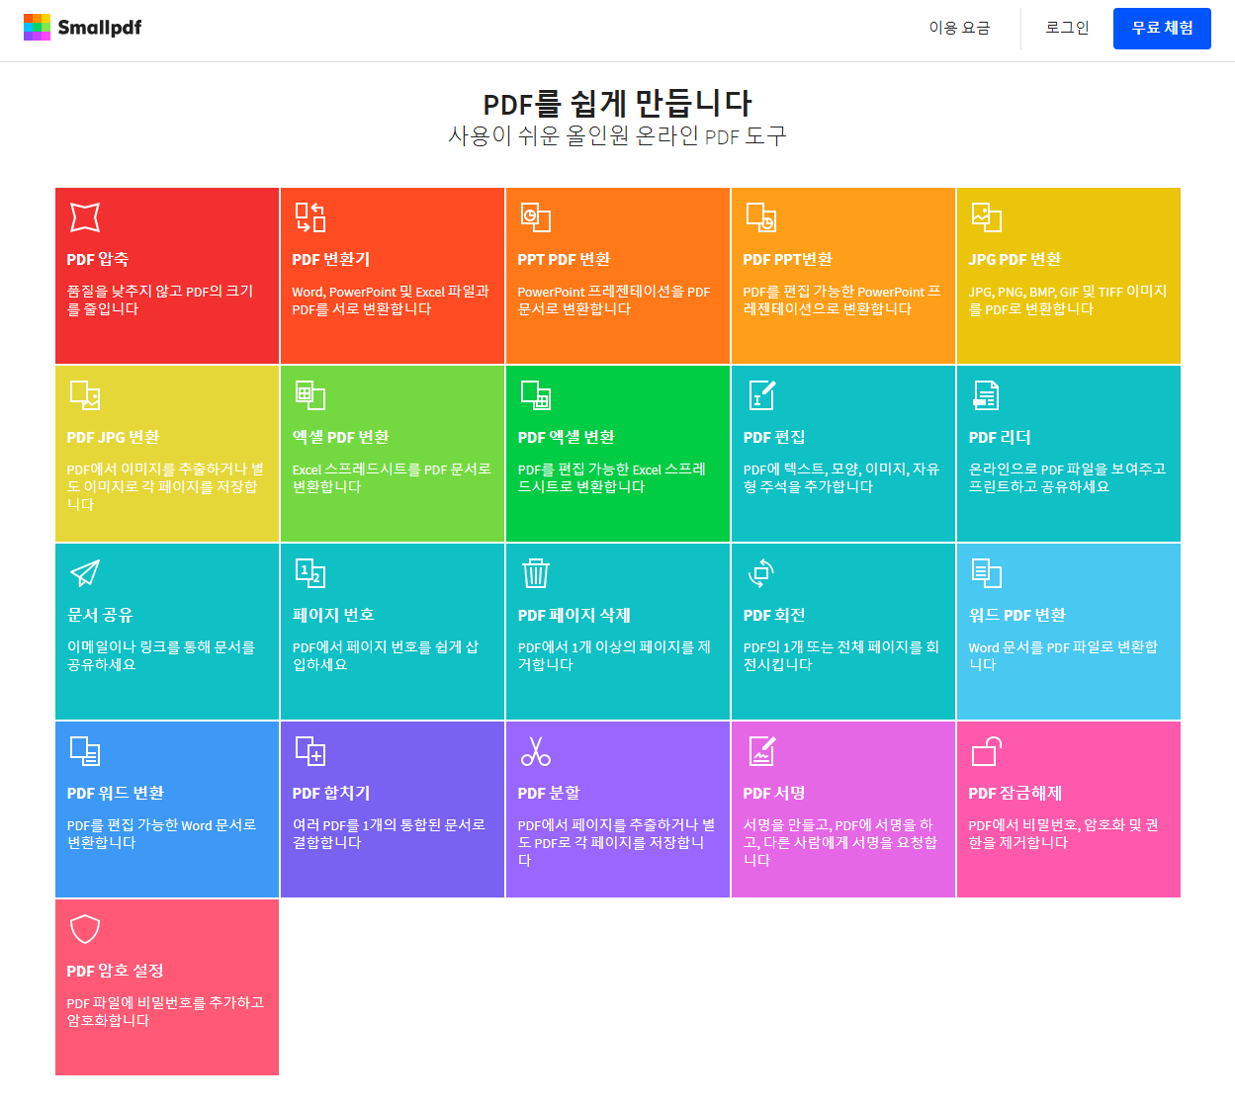The height and width of the screenshot is (1108, 1235).
Task: Go to PDF 잠금해제 title
Action: [1014, 793]
